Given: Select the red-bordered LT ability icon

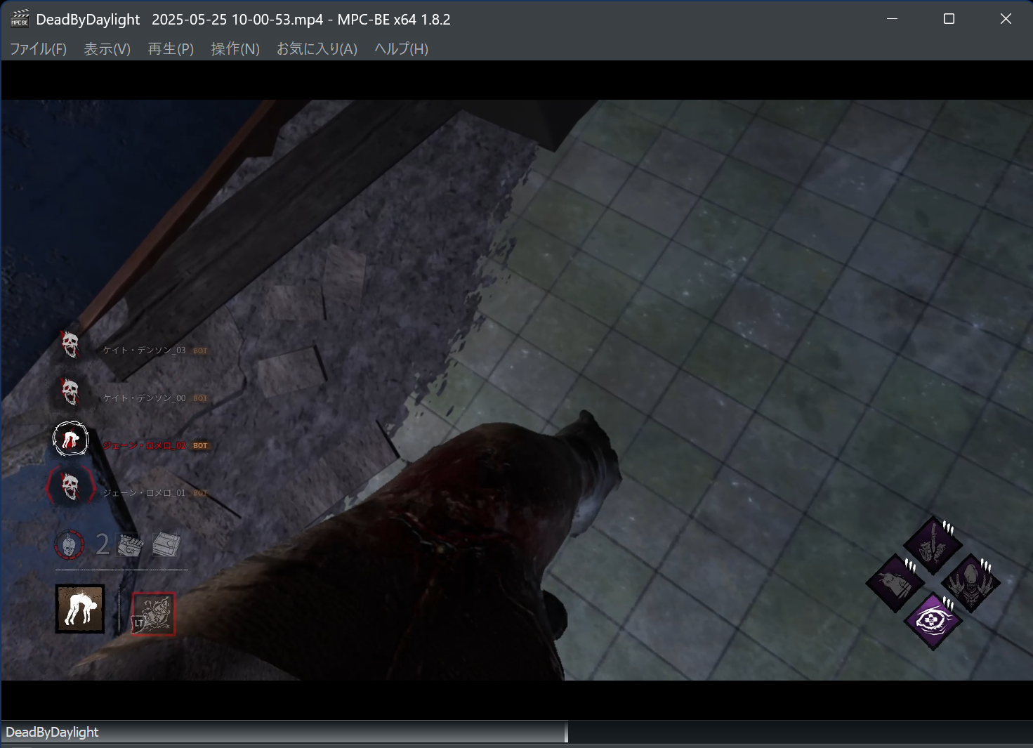Looking at the screenshot, I should pyautogui.click(x=152, y=612).
